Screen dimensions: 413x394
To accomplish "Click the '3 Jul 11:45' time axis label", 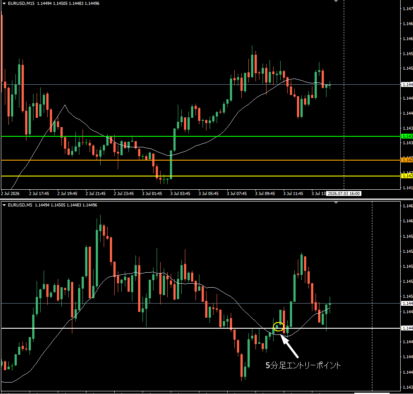I will click(x=293, y=194).
